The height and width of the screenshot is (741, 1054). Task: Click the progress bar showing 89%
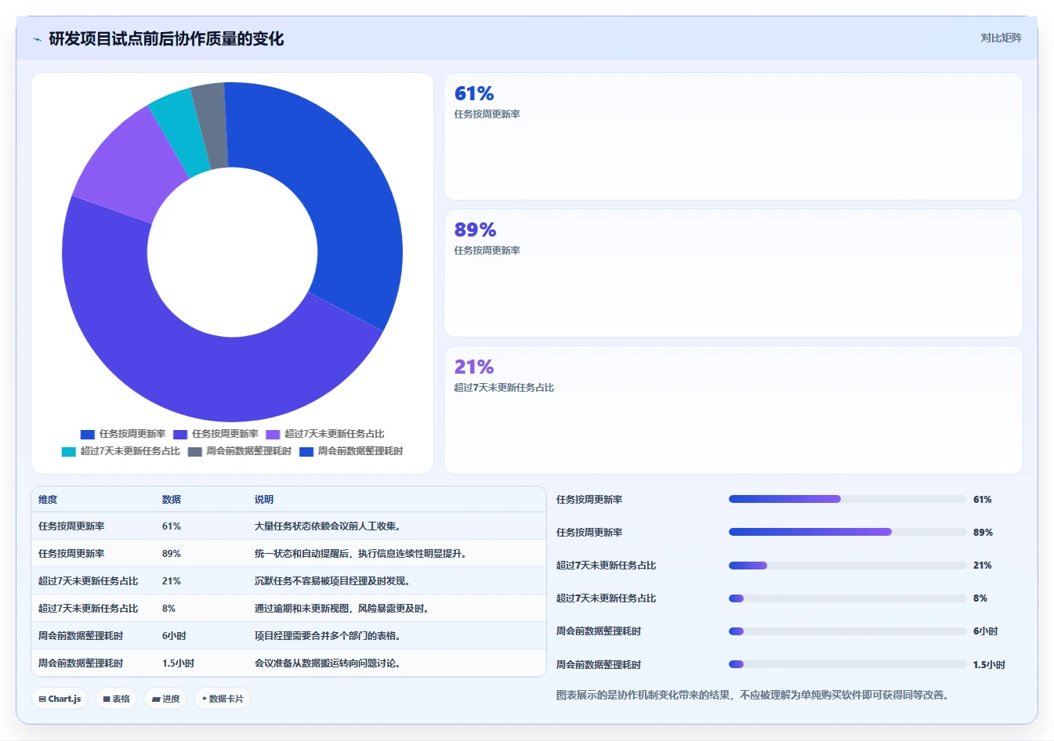point(847,532)
